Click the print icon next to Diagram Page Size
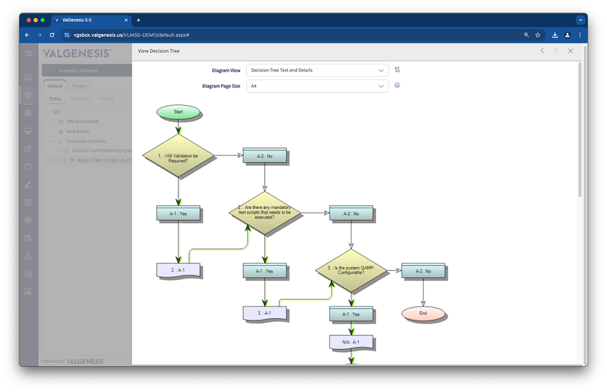Image resolution: width=607 pixels, height=392 pixels. point(397,85)
